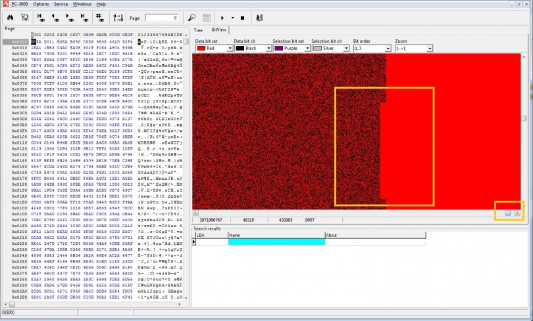Click the PC-3000 application icon
Screen dimensions: 533x321
click(x=5, y=4)
